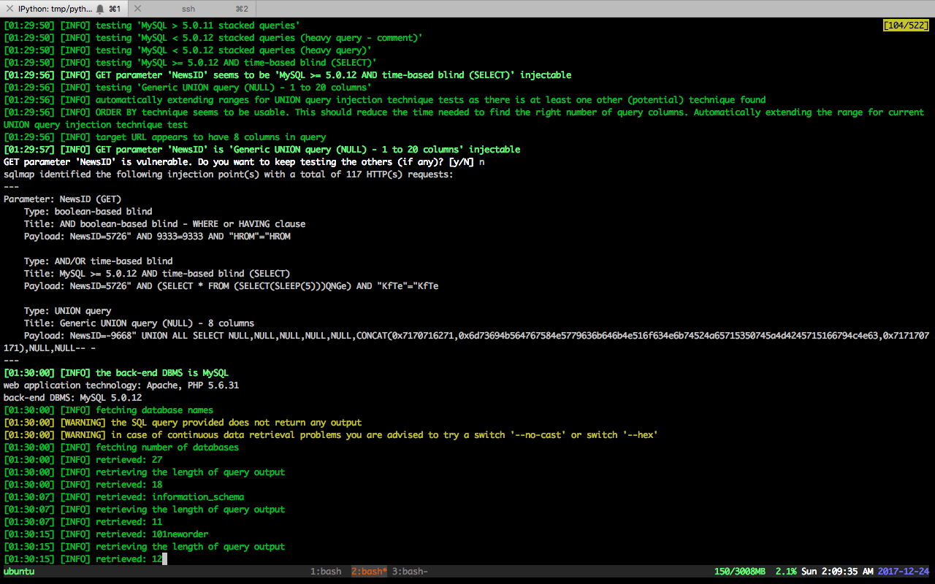Click the '--no-cast' switch advice warning line
The image size is (935, 584).
coord(330,435)
